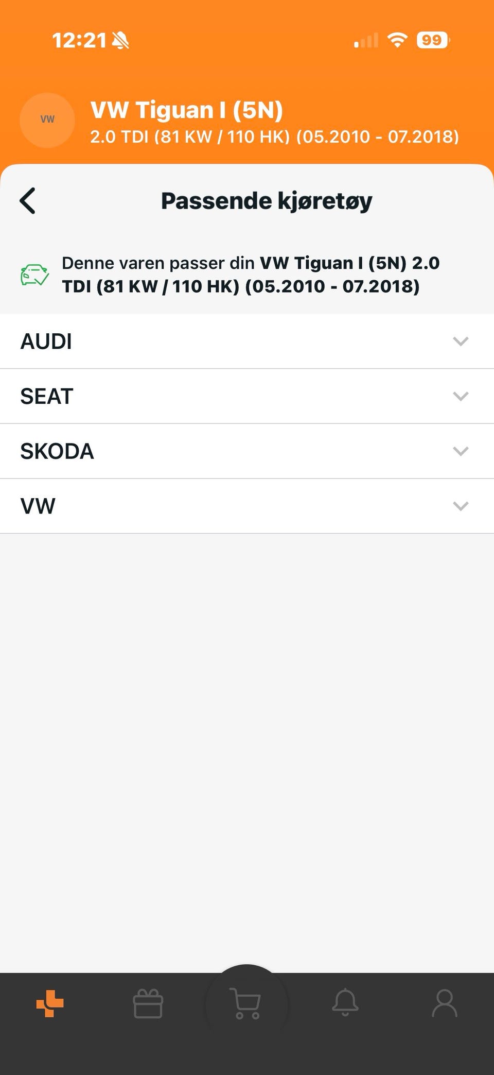
Task: Open the shopping cart
Action: [x=246, y=1003]
